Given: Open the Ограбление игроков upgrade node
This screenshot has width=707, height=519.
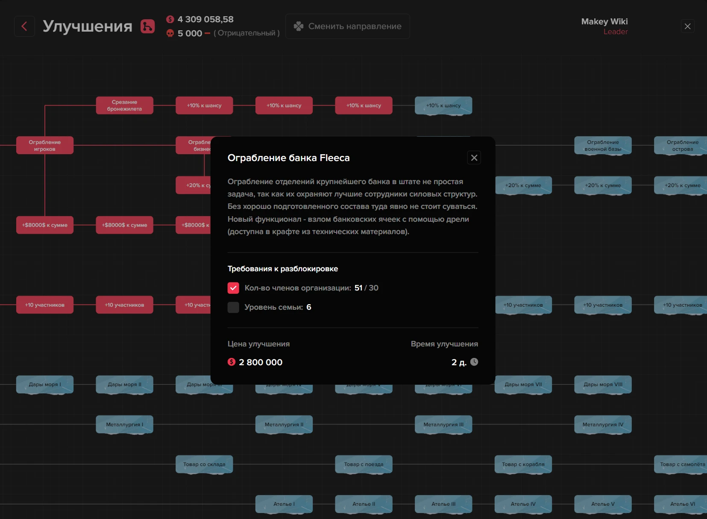Looking at the screenshot, I should [45, 145].
